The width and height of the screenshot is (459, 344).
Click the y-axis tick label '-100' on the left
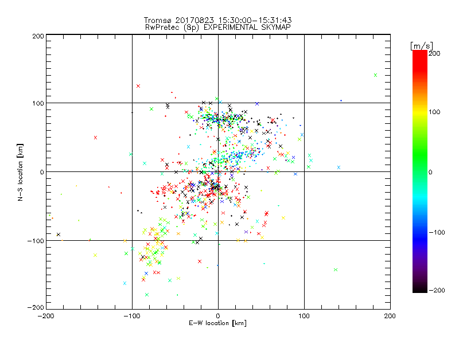tap(36, 241)
